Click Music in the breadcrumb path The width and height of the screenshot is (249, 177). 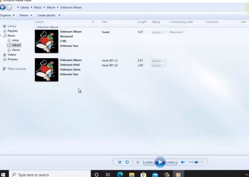38,7
